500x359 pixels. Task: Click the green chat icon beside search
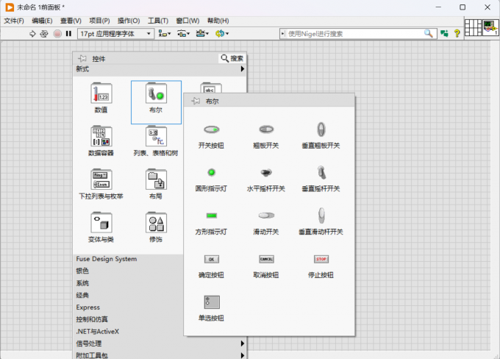(x=444, y=34)
